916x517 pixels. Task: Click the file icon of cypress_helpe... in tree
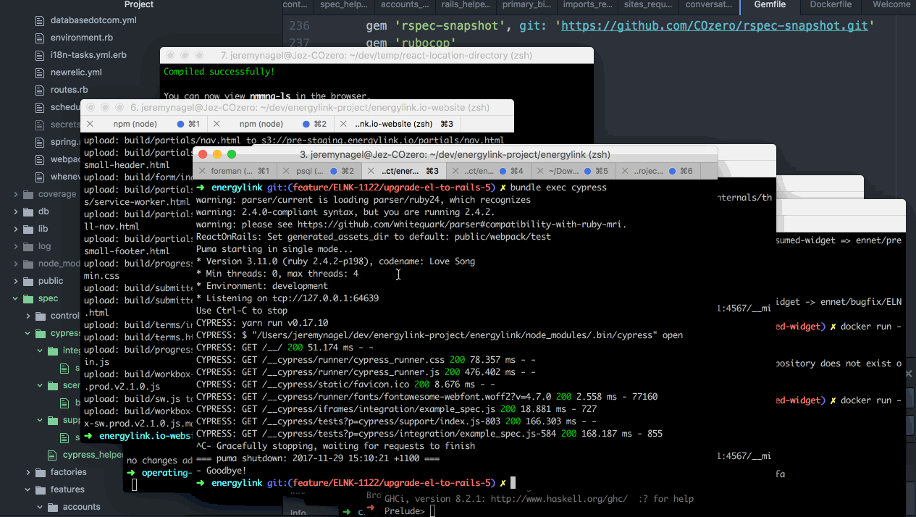tap(52, 455)
